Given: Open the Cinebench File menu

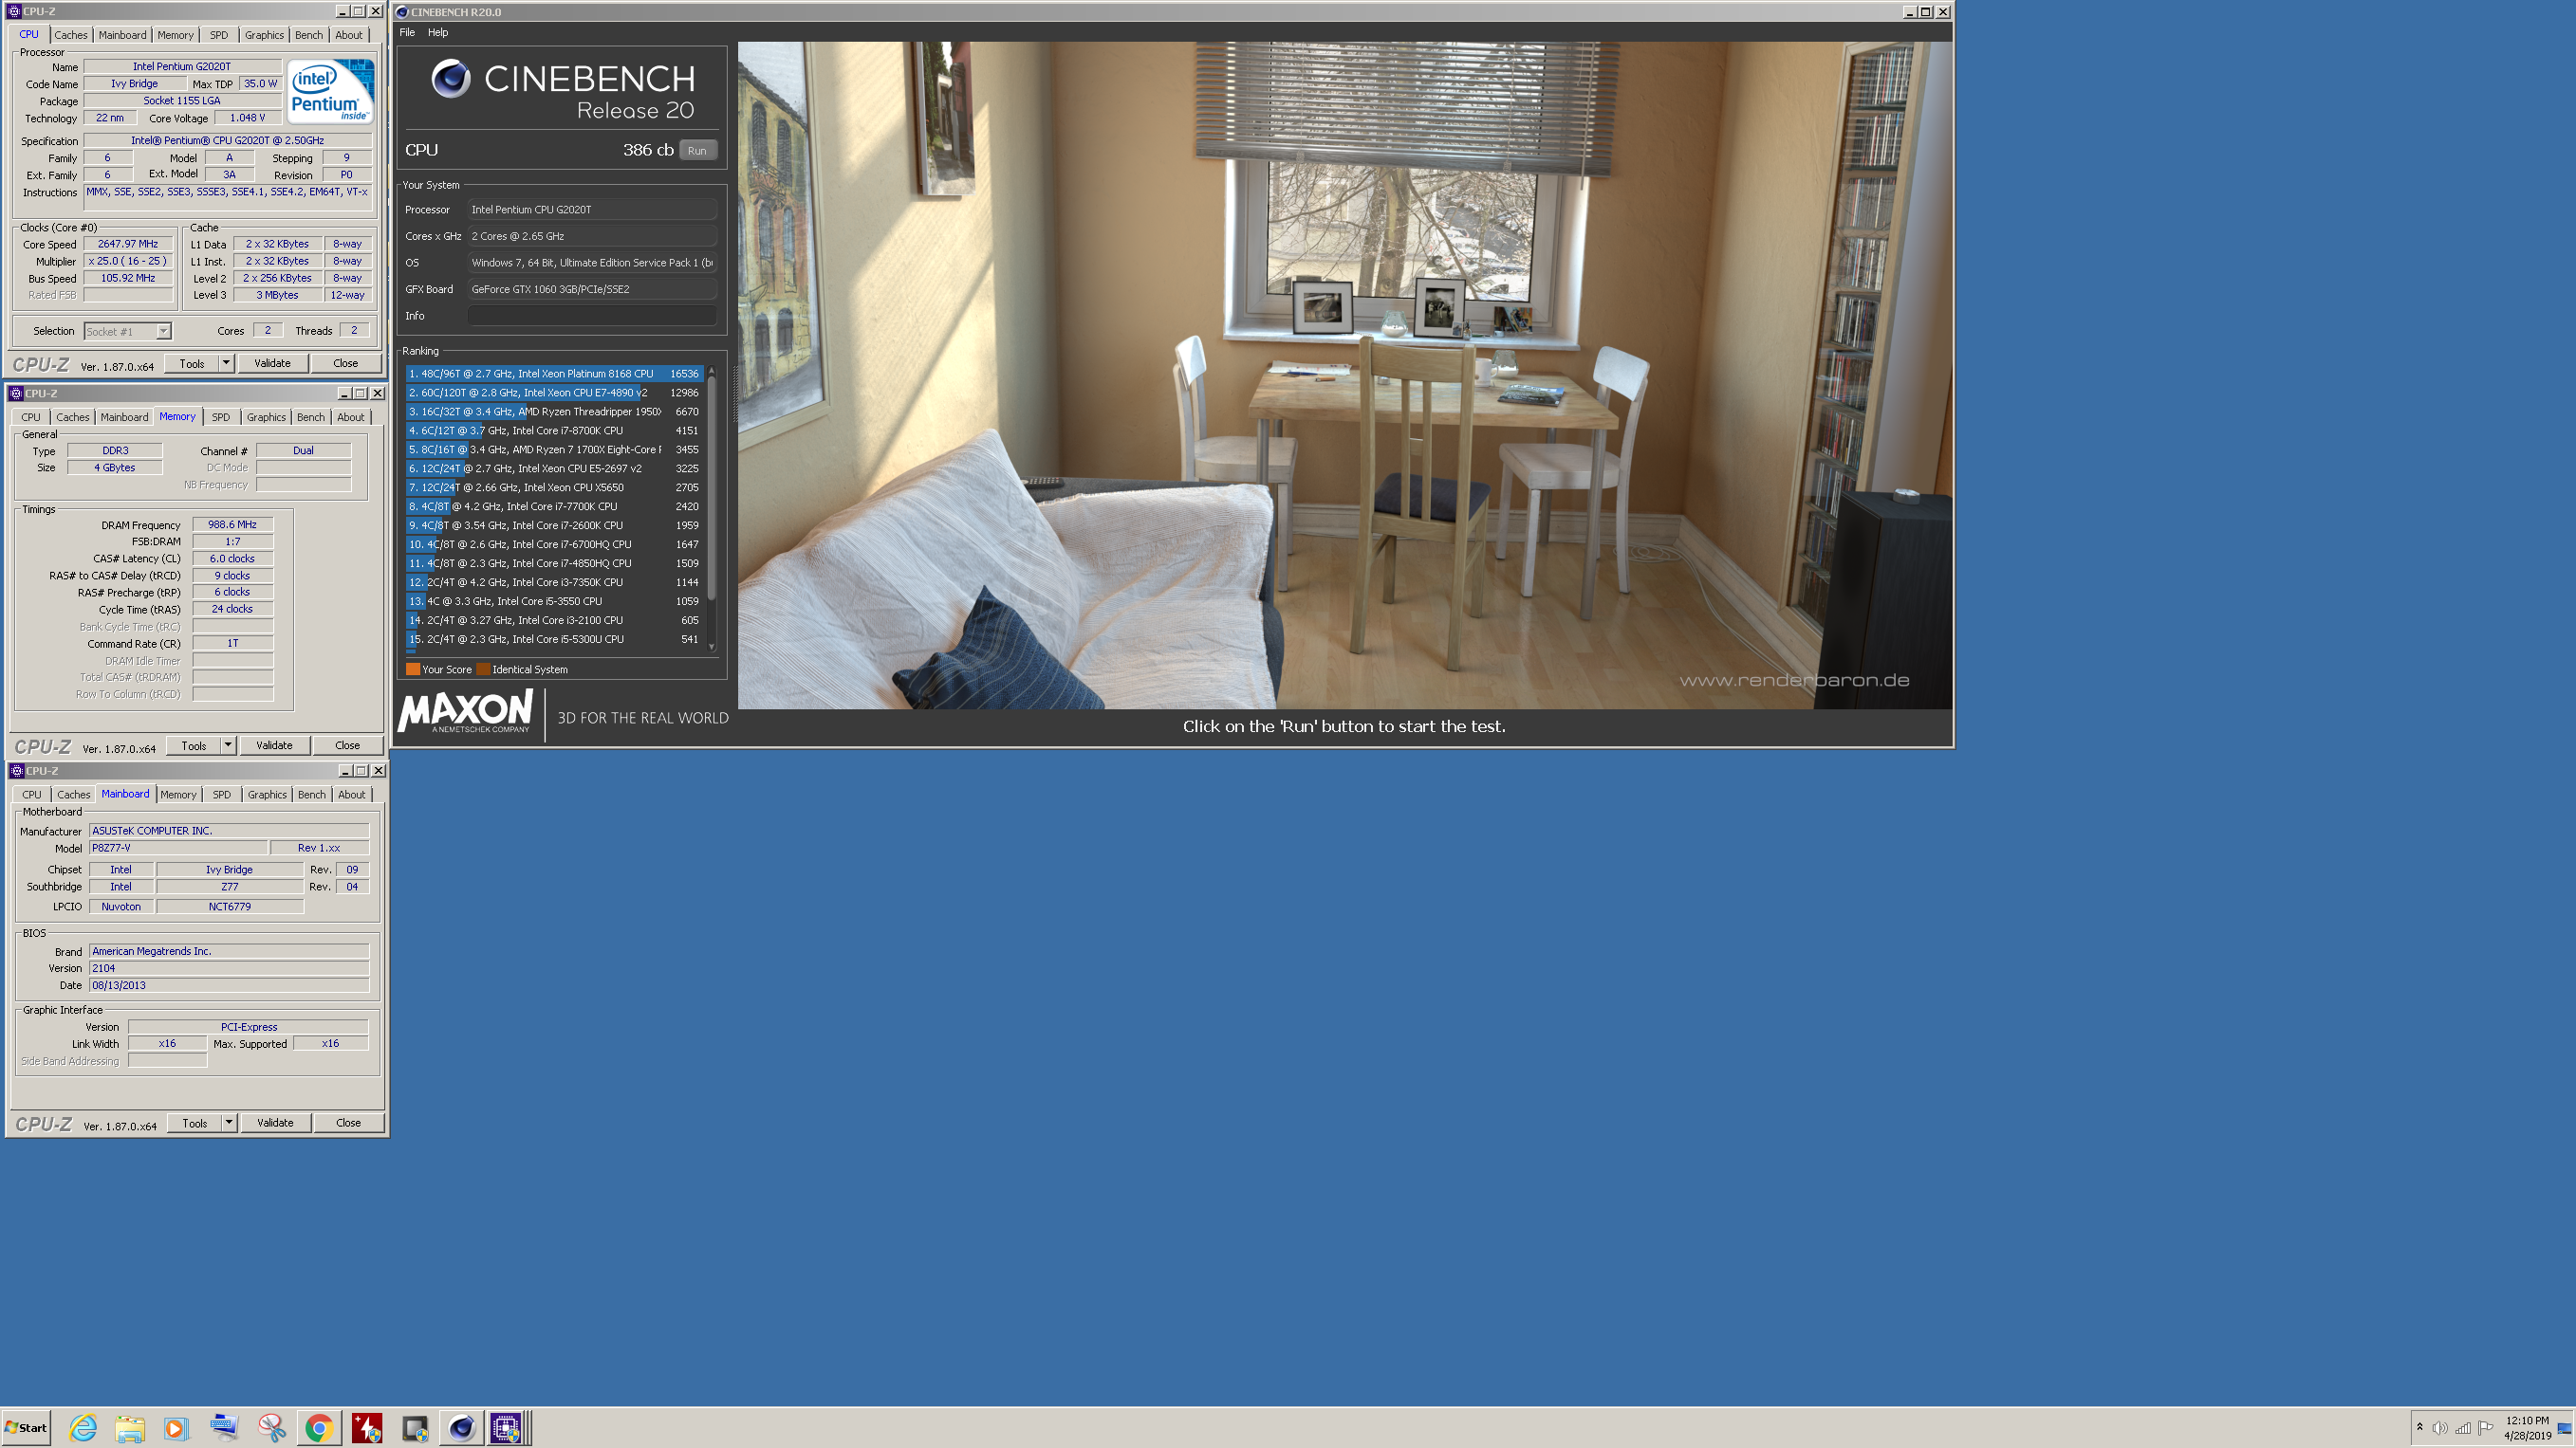Looking at the screenshot, I should (x=407, y=32).
